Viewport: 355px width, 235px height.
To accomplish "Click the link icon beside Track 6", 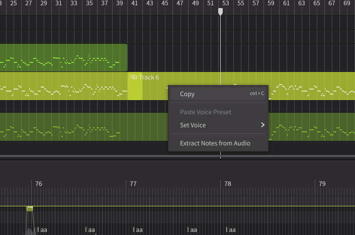I will (x=134, y=77).
